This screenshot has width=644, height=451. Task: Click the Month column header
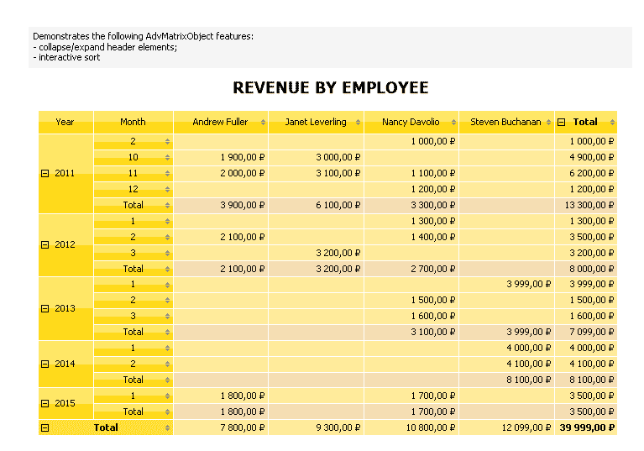coord(133,122)
